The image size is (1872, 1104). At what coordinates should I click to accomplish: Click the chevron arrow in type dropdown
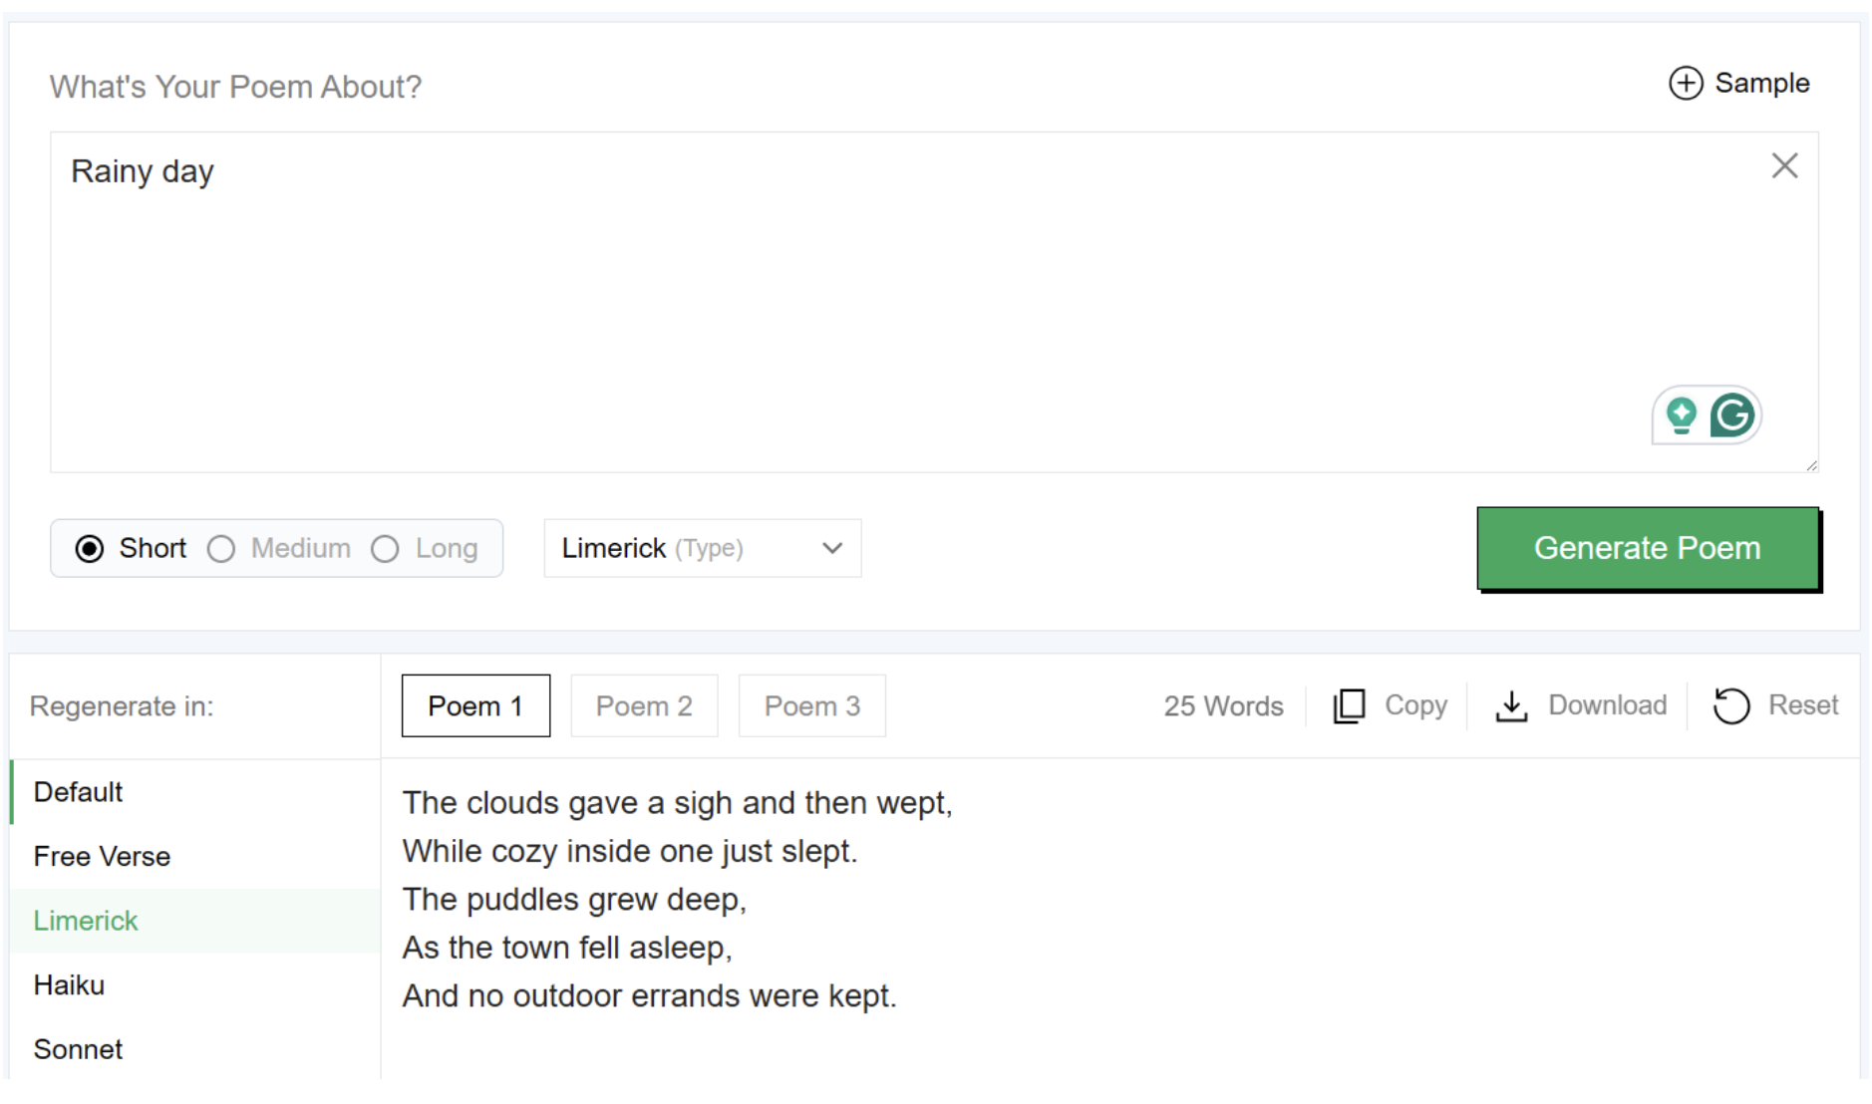pyautogui.click(x=832, y=548)
